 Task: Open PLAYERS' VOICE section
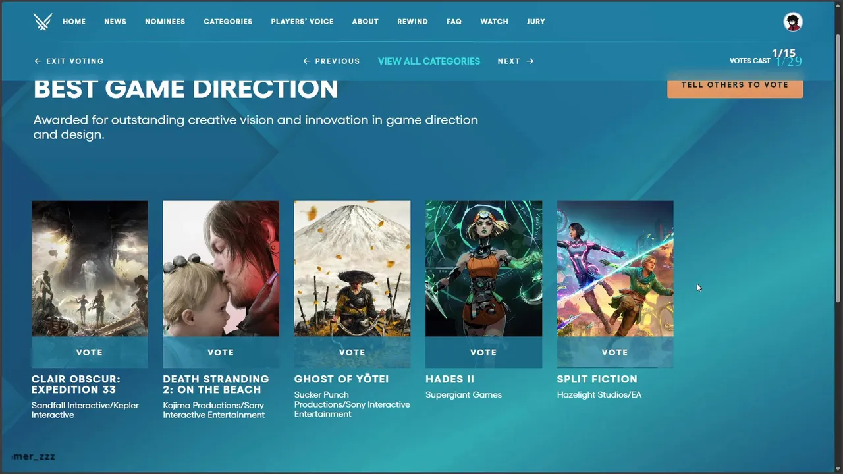point(302,22)
